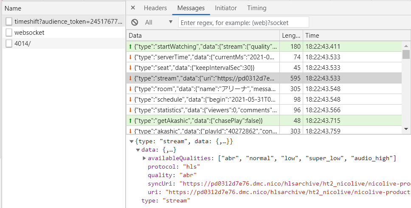Image resolution: width=411 pixels, height=208 pixels.
Task: Select the room message row
Action: click(204, 89)
